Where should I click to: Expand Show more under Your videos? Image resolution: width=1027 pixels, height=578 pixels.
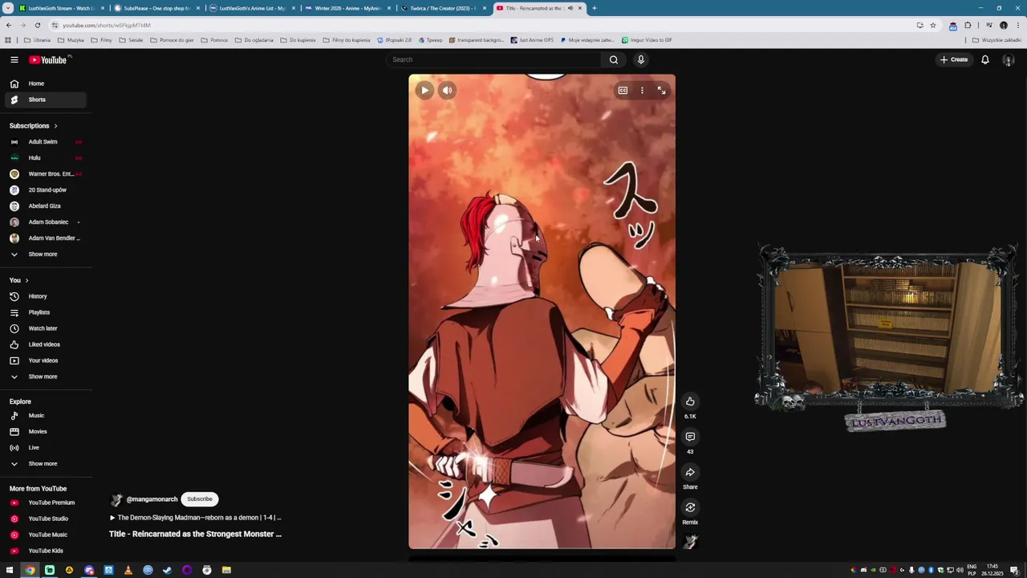[x=46, y=377]
